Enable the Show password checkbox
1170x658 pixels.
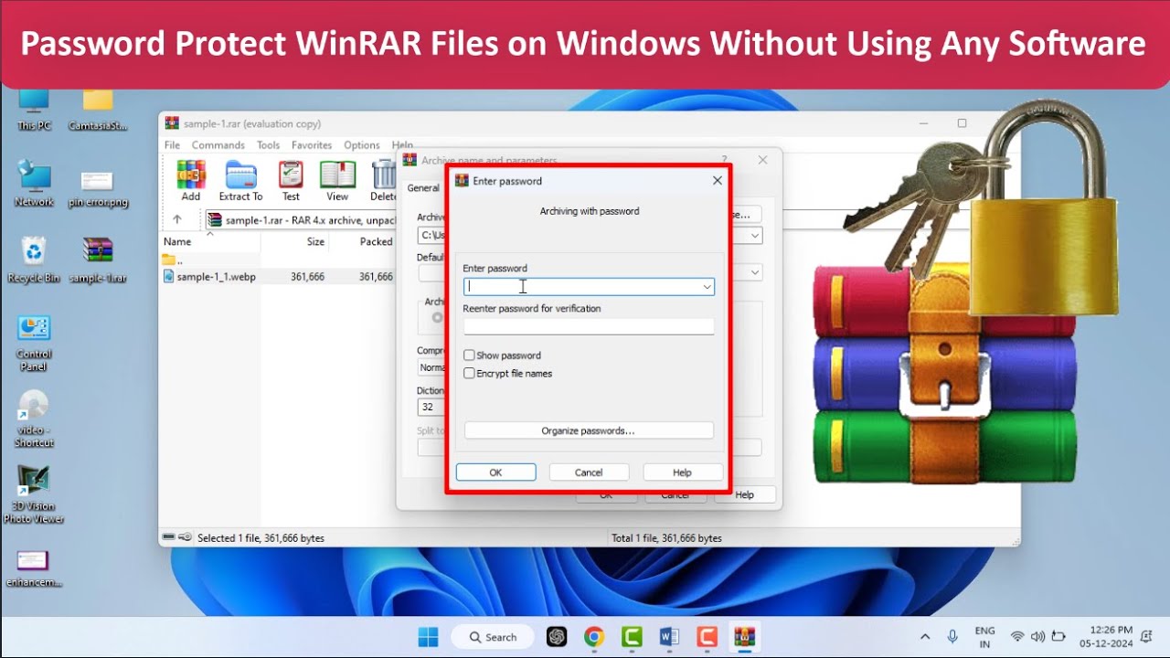[x=469, y=356]
